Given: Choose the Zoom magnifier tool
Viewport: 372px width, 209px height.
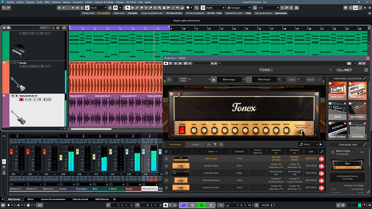Looking at the screenshot, I should point(160,8).
